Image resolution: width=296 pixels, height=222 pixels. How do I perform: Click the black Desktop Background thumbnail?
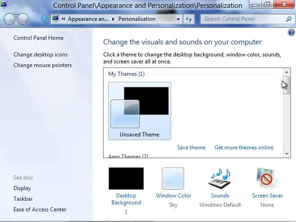coord(126,179)
